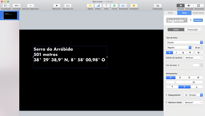Viewport: 205px width, 116px height.
Task: Start the slideshow with Reproduzir
Action: 57,6
